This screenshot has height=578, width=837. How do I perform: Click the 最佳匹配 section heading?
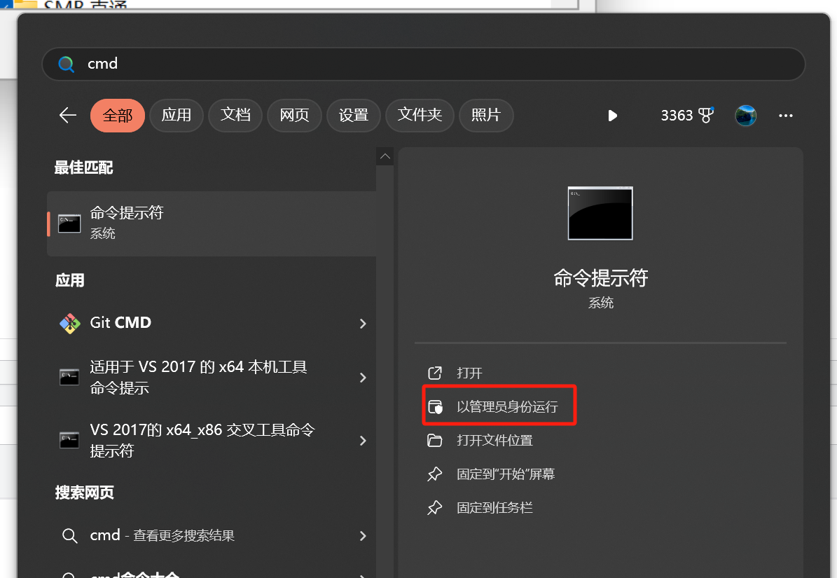pos(84,167)
